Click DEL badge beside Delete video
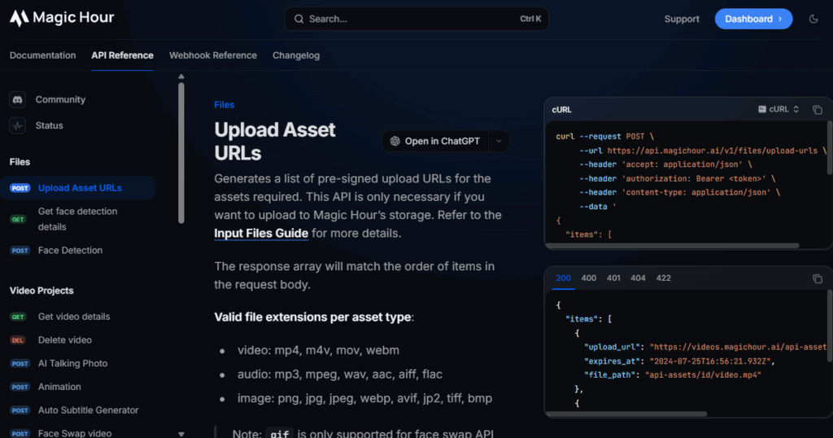Image resolution: width=833 pixels, height=438 pixels. pyautogui.click(x=18, y=340)
